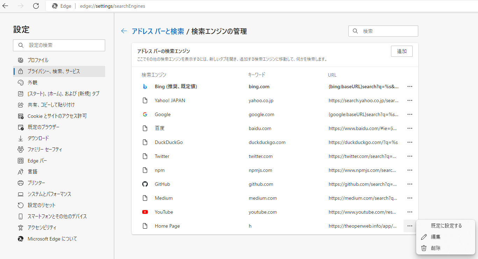Select プライバシー、検索、サービス in the sidebar
The image size is (478, 259).
tap(59, 71)
